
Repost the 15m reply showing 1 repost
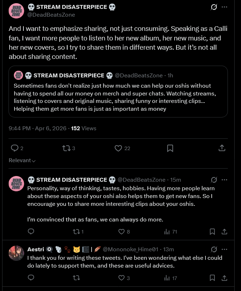(x=78, y=232)
